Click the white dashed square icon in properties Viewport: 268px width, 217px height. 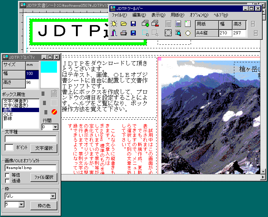coord(54,103)
